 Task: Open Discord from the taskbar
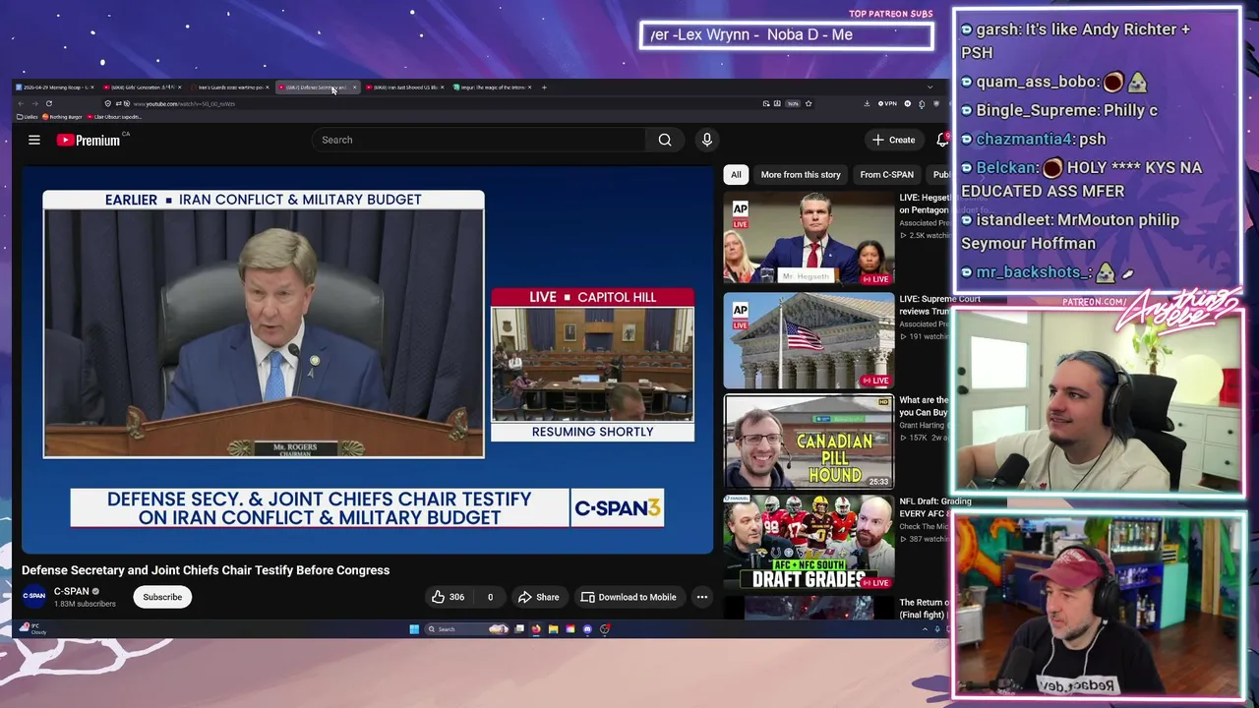coord(587,629)
